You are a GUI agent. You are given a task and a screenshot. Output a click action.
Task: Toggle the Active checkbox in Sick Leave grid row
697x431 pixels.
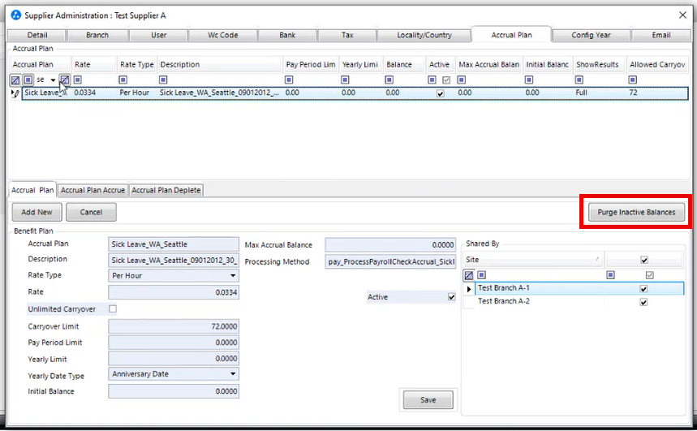click(x=440, y=93)
